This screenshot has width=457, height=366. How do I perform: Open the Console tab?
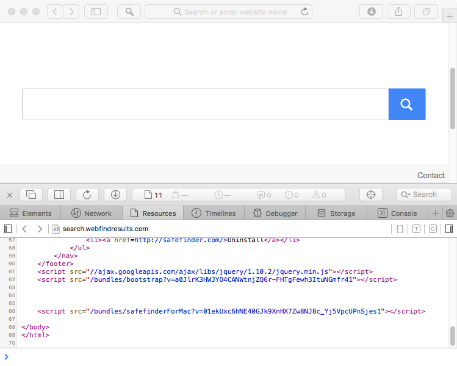pyautogui.click(x=397, y=213)
